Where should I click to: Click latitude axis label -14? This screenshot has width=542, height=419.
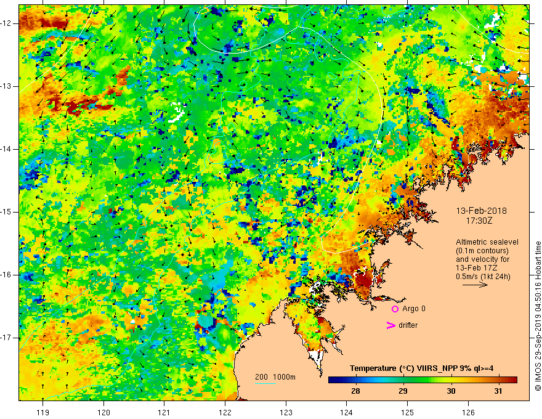point(6,149)
